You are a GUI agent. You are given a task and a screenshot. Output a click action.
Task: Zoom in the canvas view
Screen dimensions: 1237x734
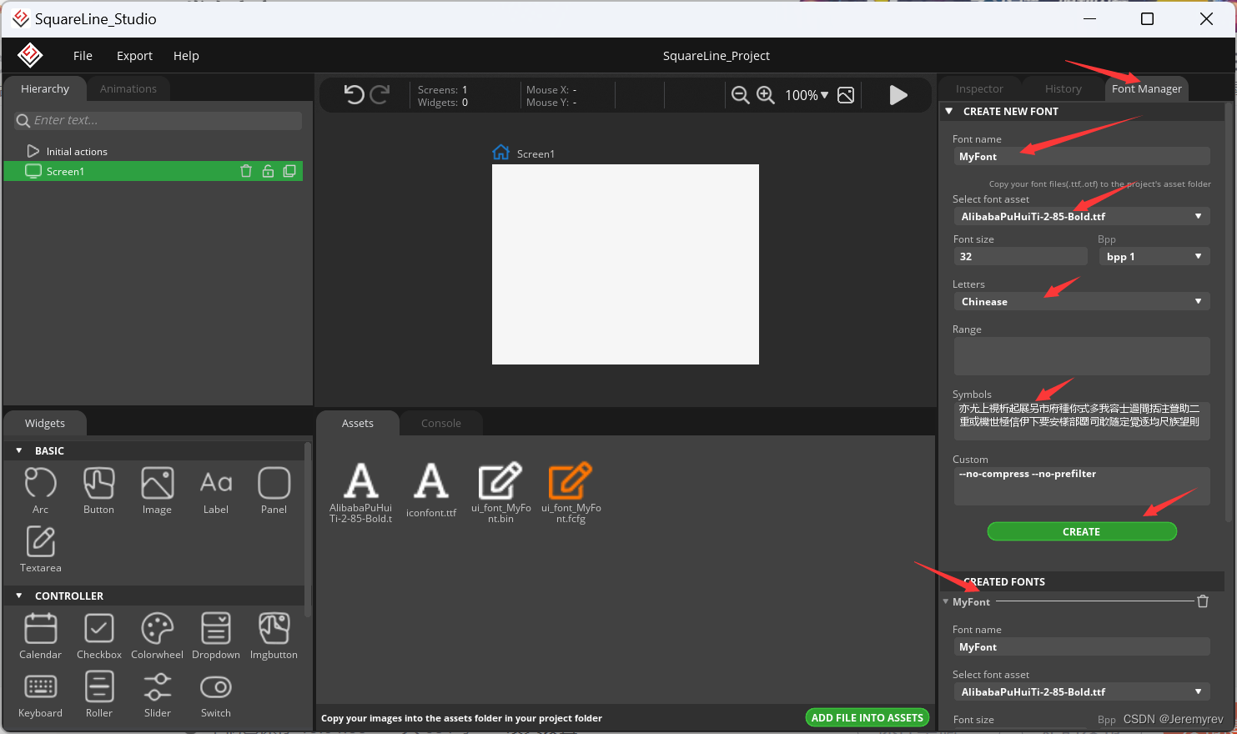766,95
